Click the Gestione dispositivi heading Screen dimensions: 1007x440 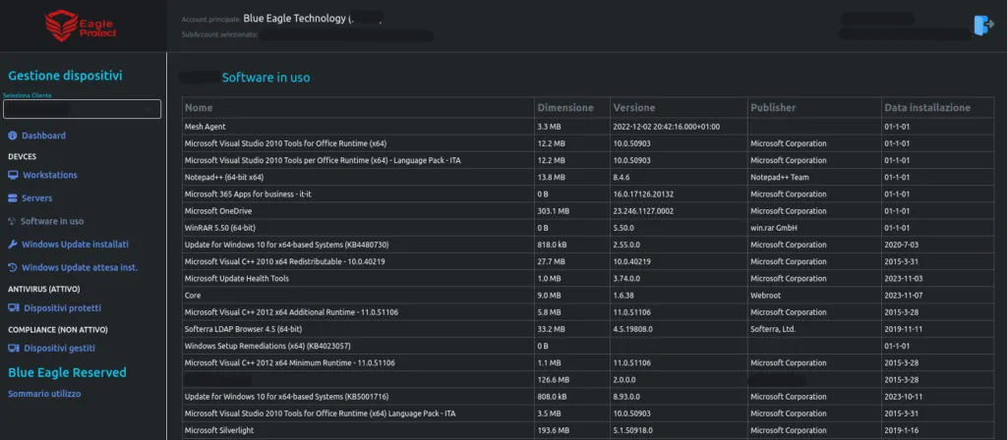[65, 76]
